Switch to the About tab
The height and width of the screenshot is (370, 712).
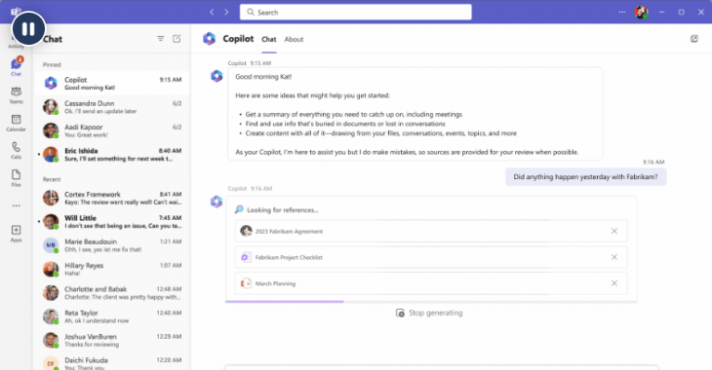click(294, 40)
